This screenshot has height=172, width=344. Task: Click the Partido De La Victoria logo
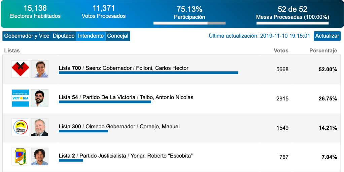click(21, 98)
